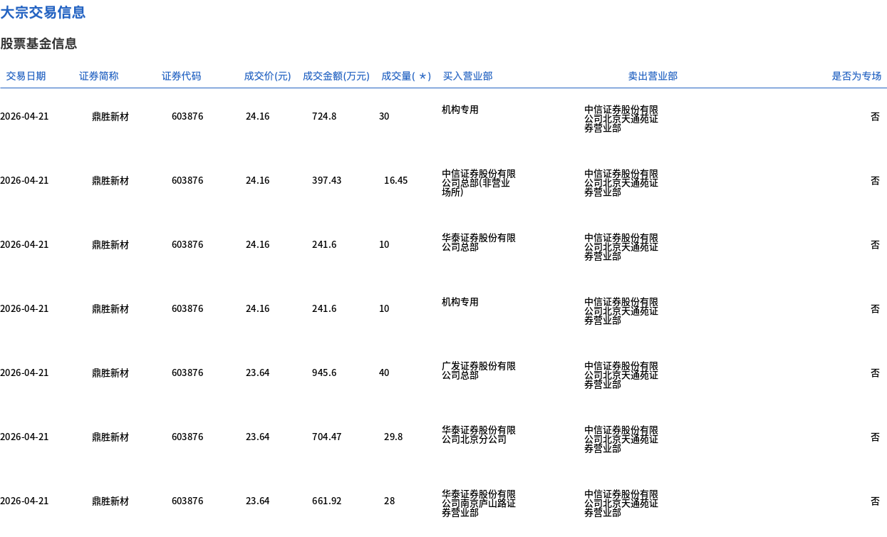887x537 pixels.
Task: Click the 股票基金信息 subheading
Action: [38, 43]
